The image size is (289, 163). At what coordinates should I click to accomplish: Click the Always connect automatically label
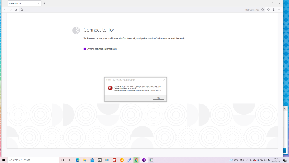(x=102, y=49)
